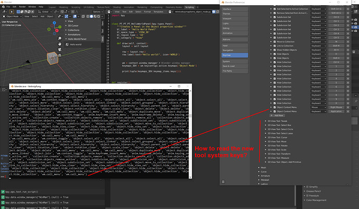359x209 pixels.
Task: Select solid shading mode icon
Action: [x=92, y=17]
